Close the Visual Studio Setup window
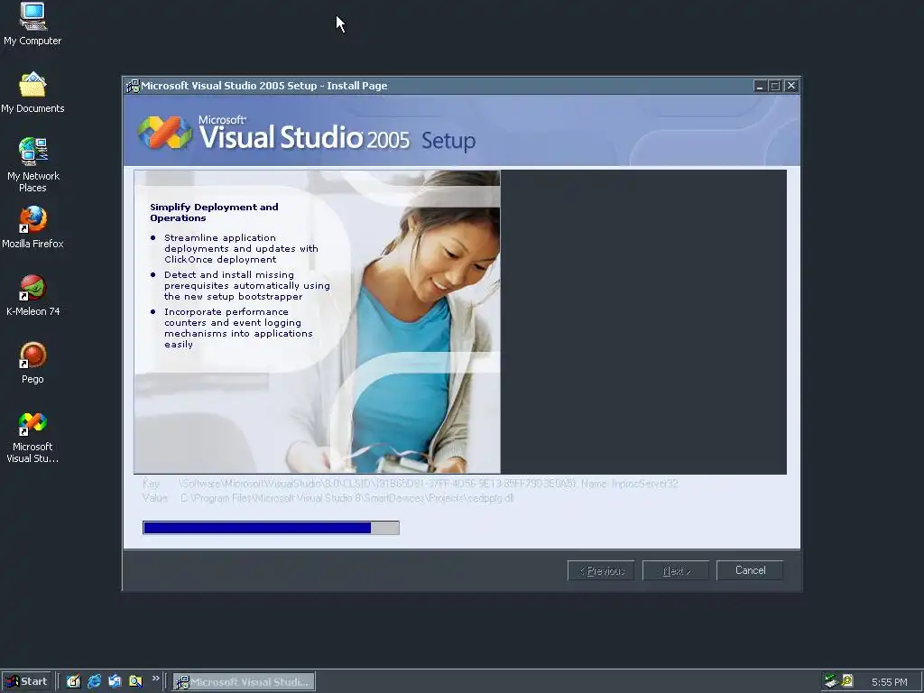The image size is (924, 693). pyautogui.click(x=791, y=86)
